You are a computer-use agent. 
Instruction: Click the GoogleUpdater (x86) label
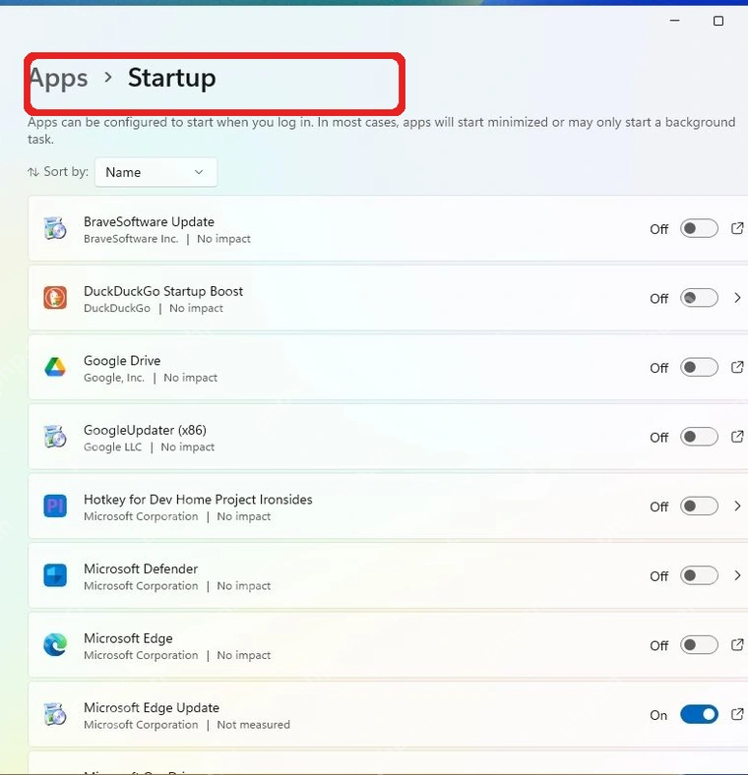coord(145,430)
